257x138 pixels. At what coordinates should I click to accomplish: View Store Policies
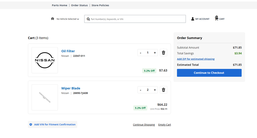pyautogui.click(x=100, y=5)
